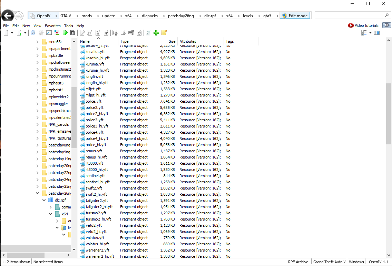Open the View menu
Viewport: 392px width, 266px height.
(x=37, y=26)
